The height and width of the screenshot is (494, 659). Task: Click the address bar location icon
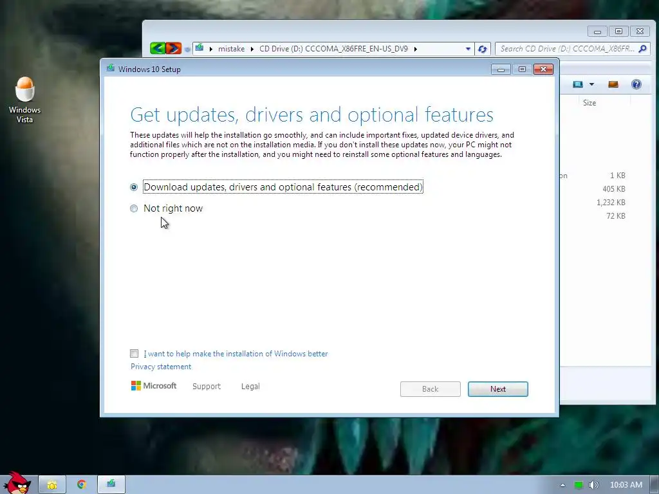point(200,48)
